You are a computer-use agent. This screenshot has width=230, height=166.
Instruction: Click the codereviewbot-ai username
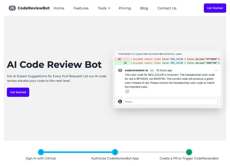click(x=136, y=70)
